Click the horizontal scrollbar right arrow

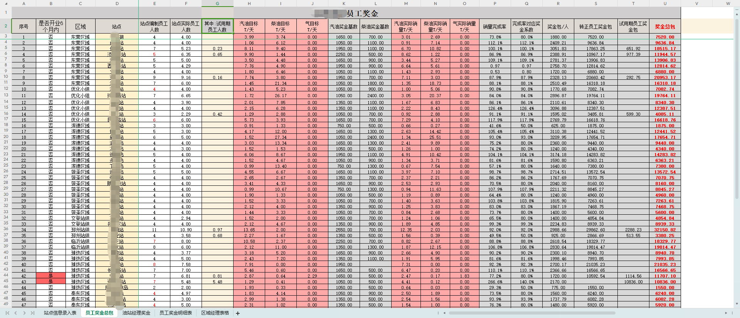tap(726, 313)
